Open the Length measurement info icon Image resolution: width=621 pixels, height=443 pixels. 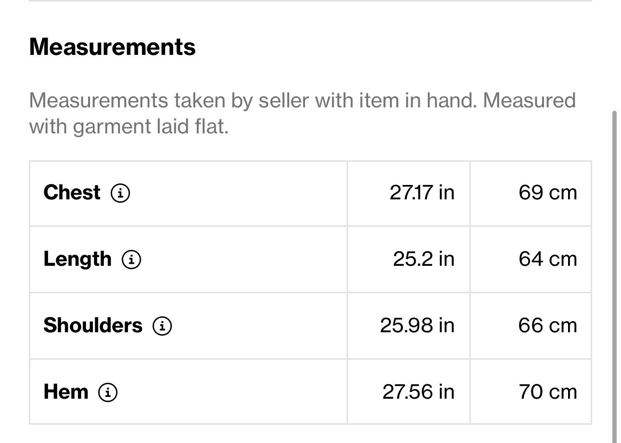click(131, 260)
